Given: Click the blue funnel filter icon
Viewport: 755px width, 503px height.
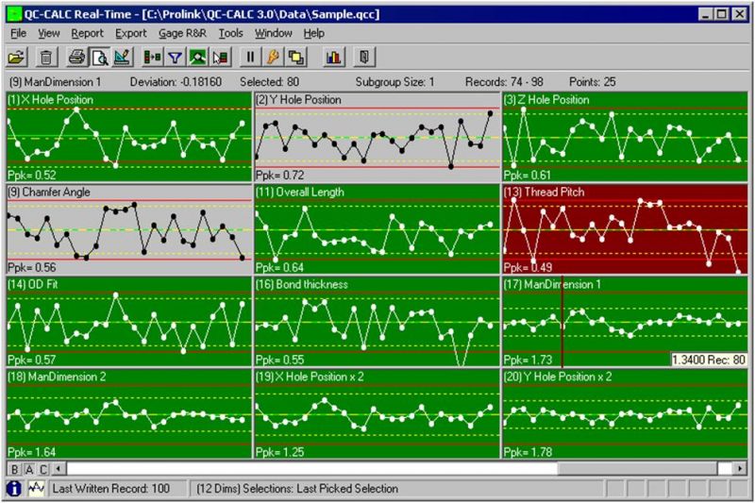Looking at the screenshot, I should pos(176,58).
